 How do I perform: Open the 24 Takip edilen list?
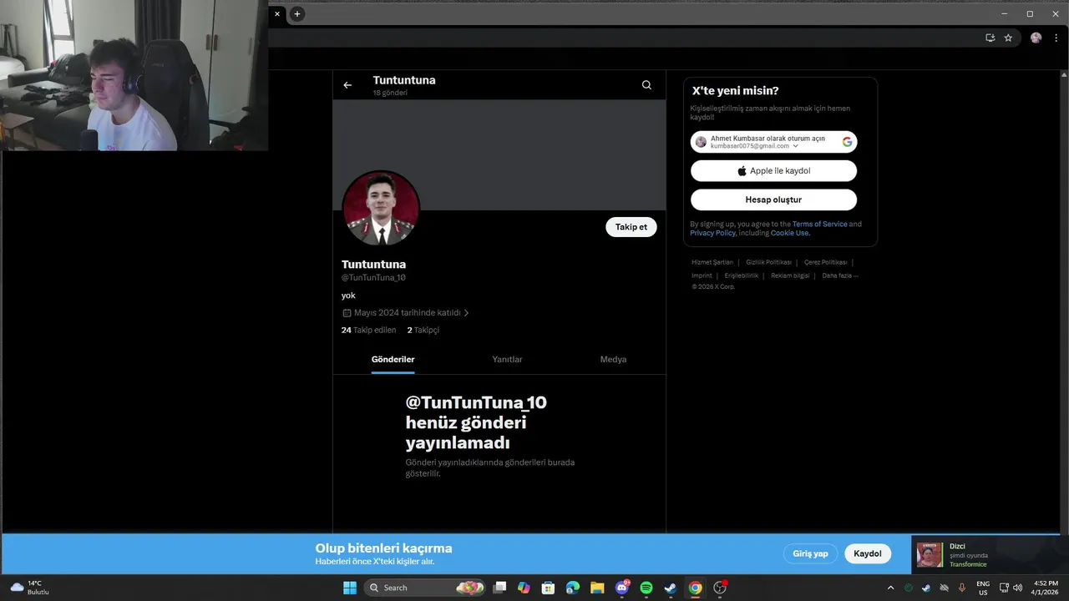click(x=368, y=331)
